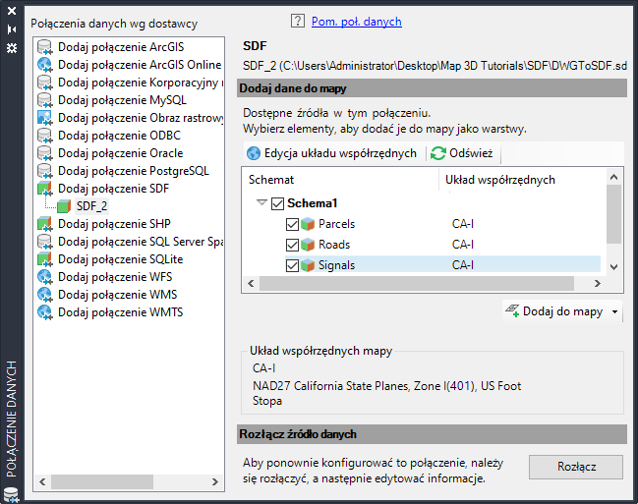Viewport: 638px width, 504px height.
Task: Open the Dodaj do mapy dropdown arrow
Action: point(615,312)
